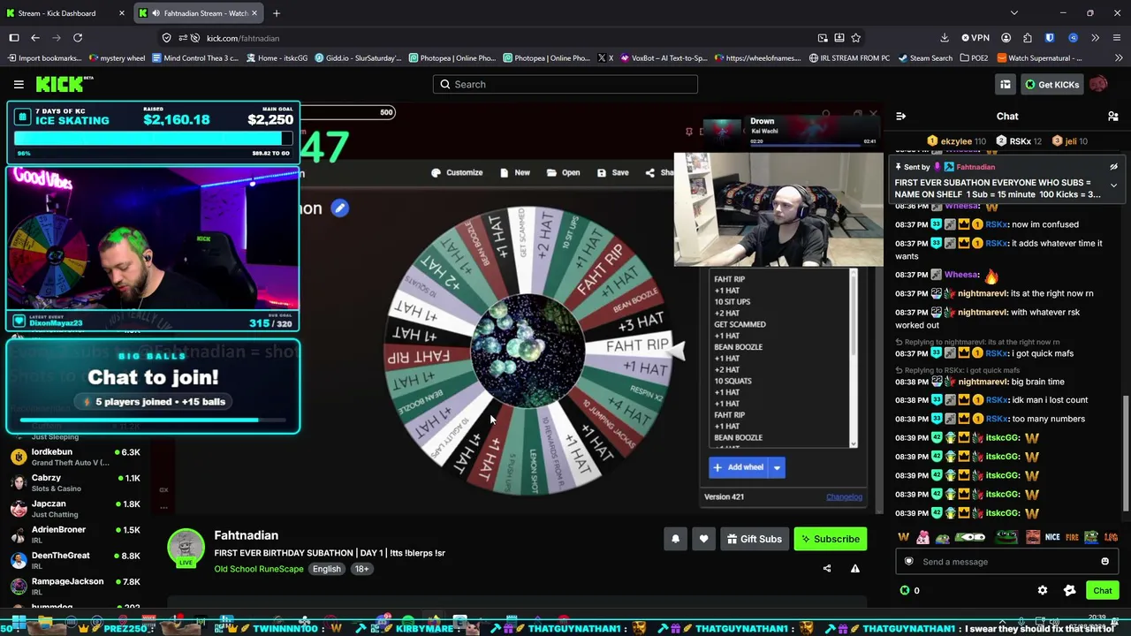Subscribe to Fahtnadian channel

point(830,539)
